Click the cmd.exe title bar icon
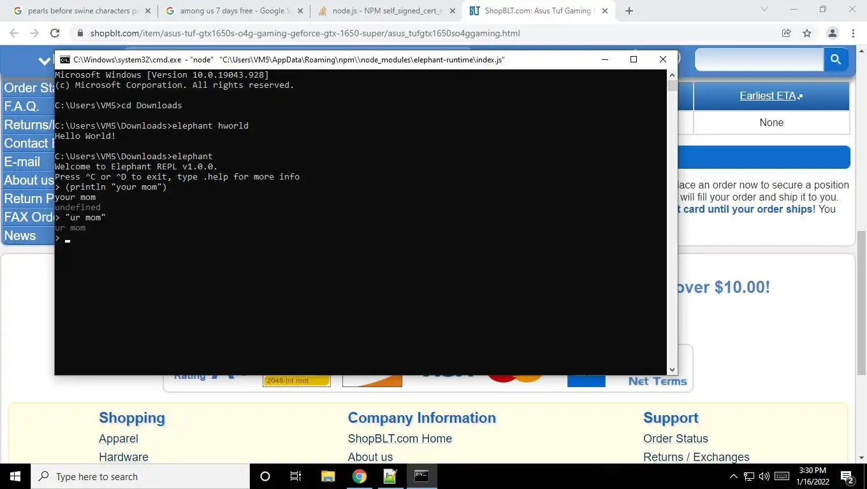 point(64,59)
